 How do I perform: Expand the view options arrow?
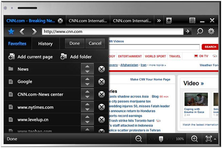(215, 139)
